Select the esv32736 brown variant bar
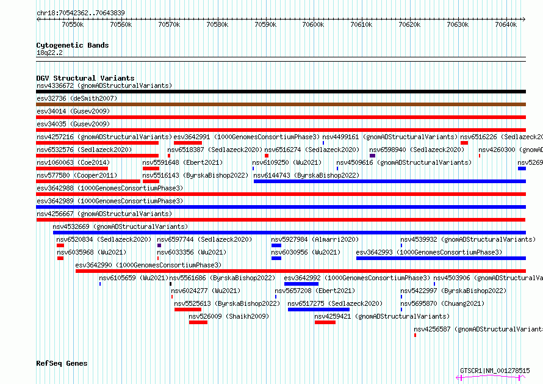Screen dimensions: 543x384 tap(281, 104)
